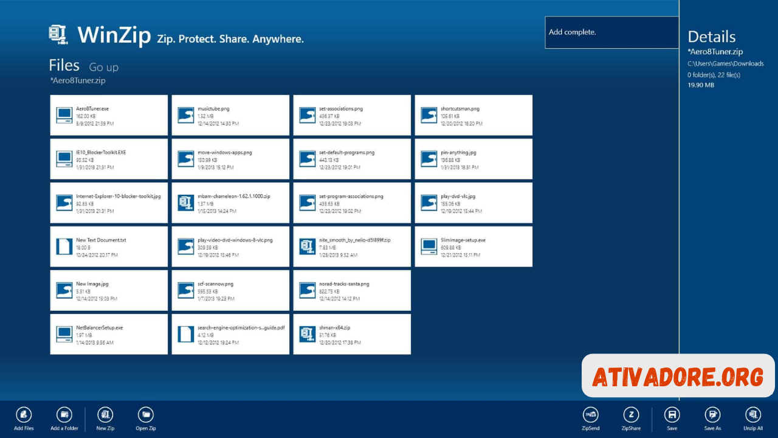
Task: Select the nite_smooth_by_neiio zip tile
Action: tap(352, 246)
